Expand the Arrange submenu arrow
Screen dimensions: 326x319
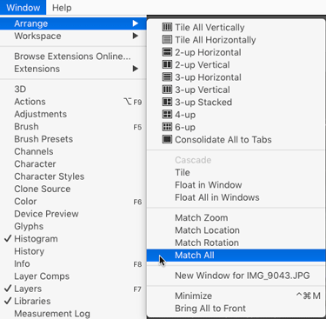point(136,23)
